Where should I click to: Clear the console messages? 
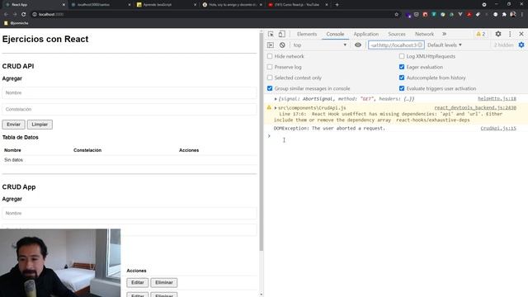pos(282,45)
